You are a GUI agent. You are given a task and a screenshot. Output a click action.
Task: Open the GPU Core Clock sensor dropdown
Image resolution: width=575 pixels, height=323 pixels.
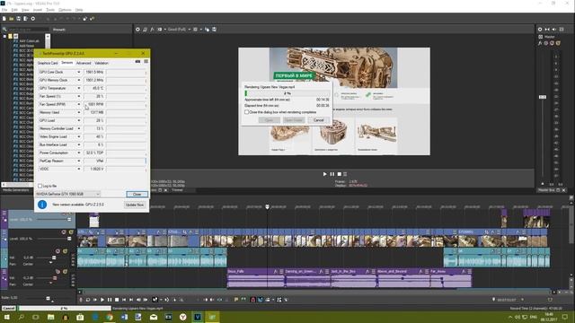(78, 72)
